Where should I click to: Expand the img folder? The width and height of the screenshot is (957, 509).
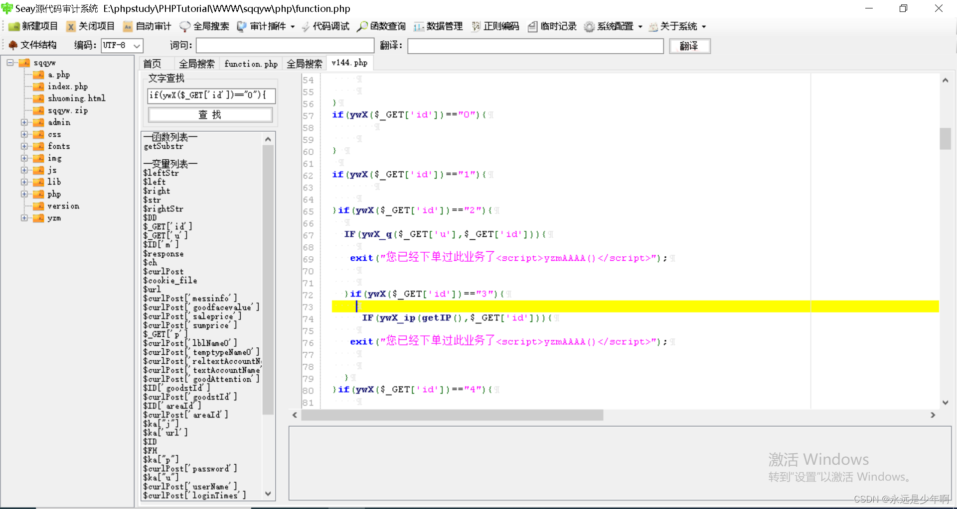pyautogui.click(x=24, y=158)
